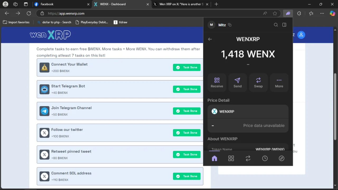Click Task Done for Follow our twitter
The image size is (338, 190).
pyautogui.click(x=187, y=133)
